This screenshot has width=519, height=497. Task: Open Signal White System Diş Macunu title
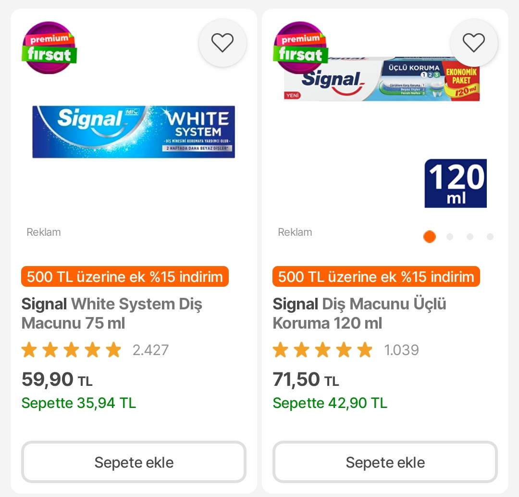[x=112, y=313]
